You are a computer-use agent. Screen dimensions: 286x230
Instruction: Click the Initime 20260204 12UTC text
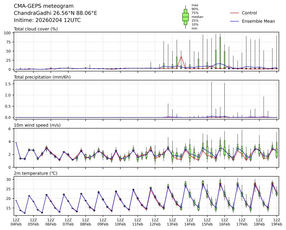(47, 20)
